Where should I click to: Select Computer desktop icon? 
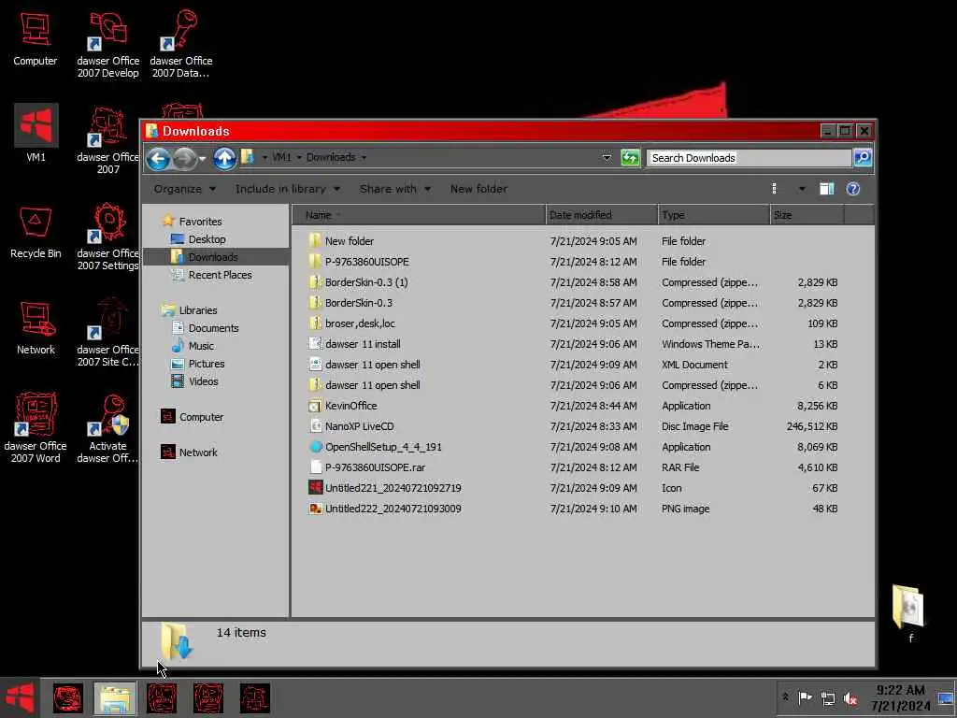tap(35, 37)
